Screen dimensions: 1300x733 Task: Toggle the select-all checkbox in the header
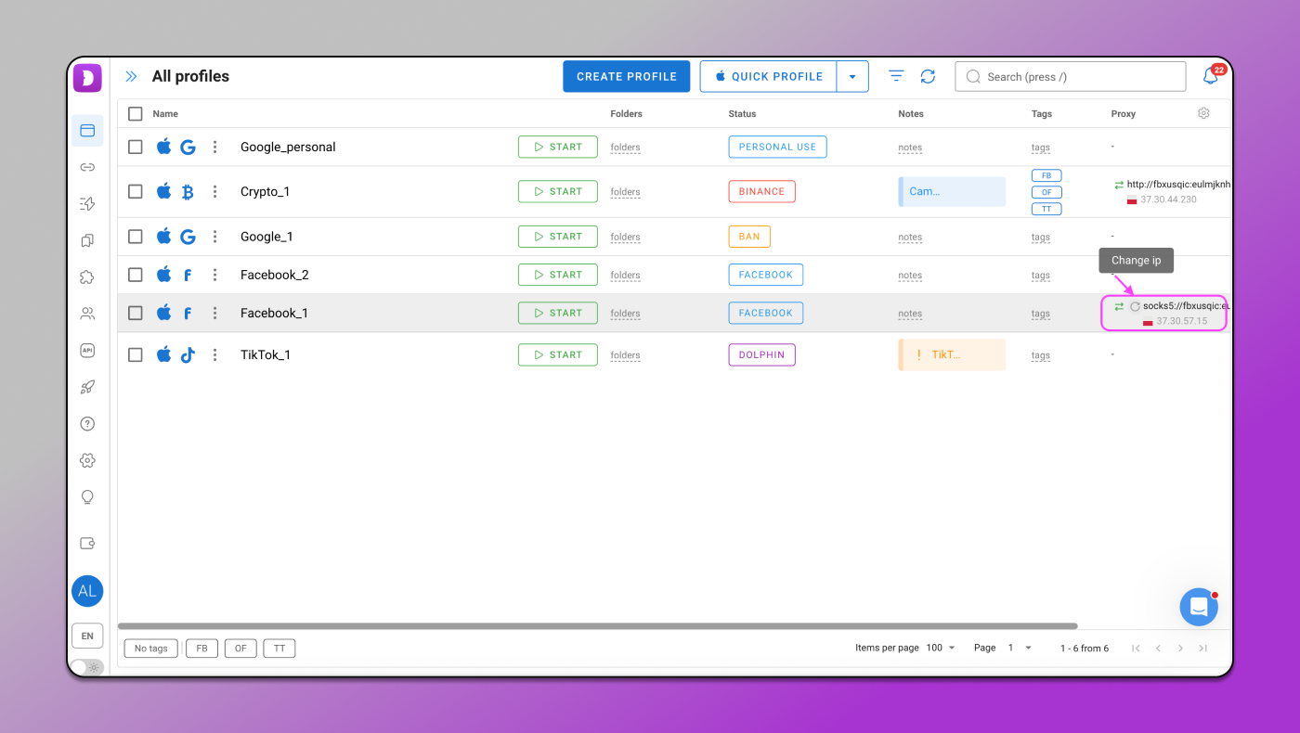pos(136,113)
